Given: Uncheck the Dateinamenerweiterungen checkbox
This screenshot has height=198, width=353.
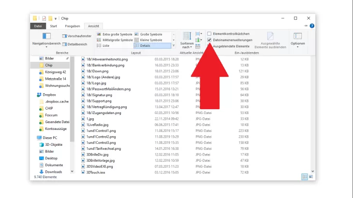Looking at the screenshot, I should point(209,40).
